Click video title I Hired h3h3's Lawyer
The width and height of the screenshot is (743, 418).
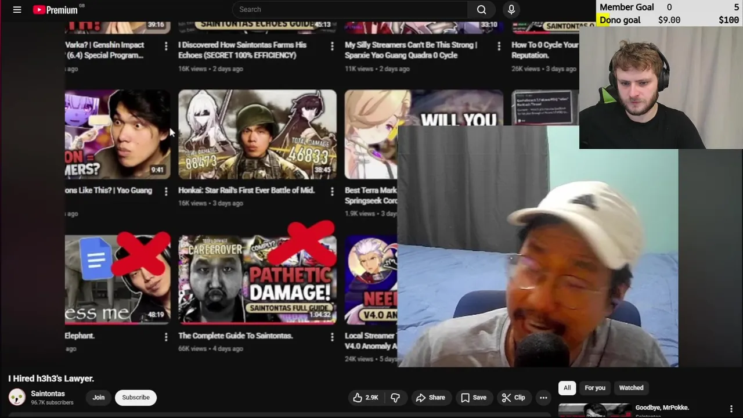coord(51,379)
